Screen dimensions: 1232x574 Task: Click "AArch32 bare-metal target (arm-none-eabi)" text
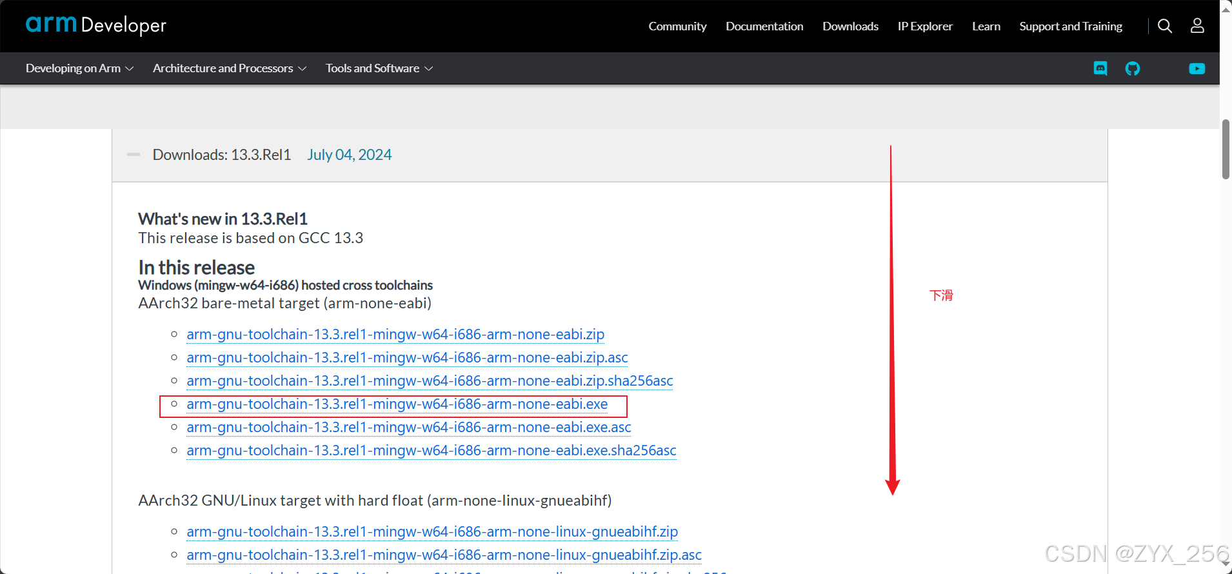click(284, 303)
